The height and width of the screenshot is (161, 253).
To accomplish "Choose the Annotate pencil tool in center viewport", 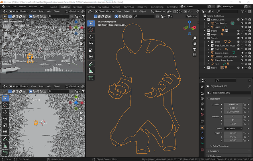I will tap(91, 64).
